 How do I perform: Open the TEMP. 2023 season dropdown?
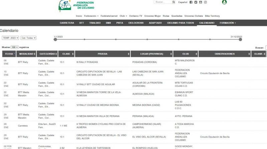pyautogui.click(x=10, y=38)
